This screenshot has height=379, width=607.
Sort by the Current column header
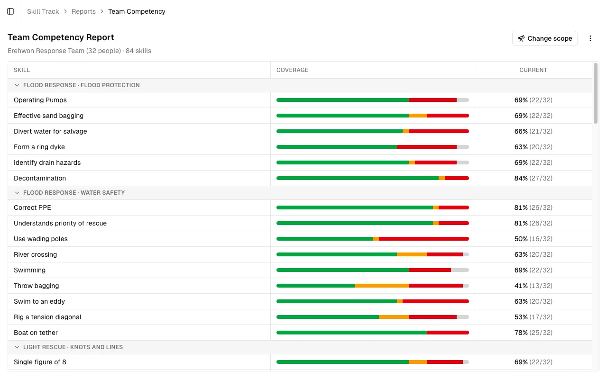pos(533,70)
